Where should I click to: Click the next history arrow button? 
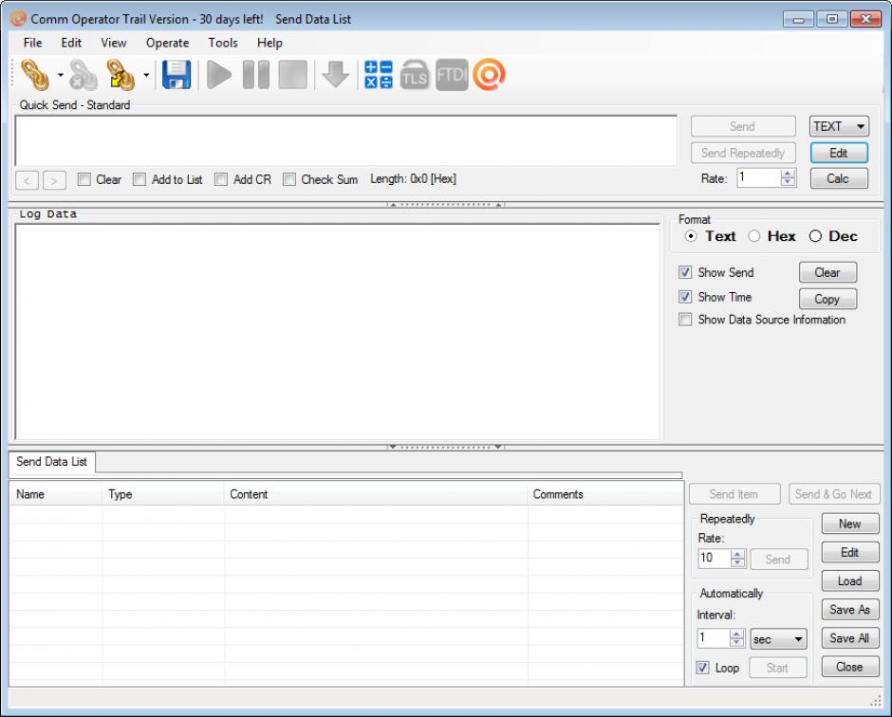[55, 180]
